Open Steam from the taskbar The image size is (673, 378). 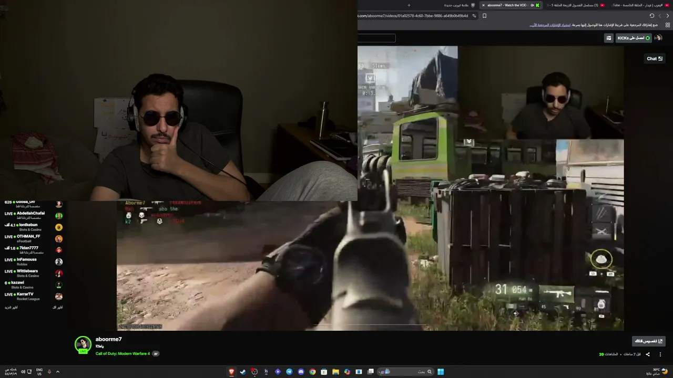pyautogui.click(x=243, y=372)
